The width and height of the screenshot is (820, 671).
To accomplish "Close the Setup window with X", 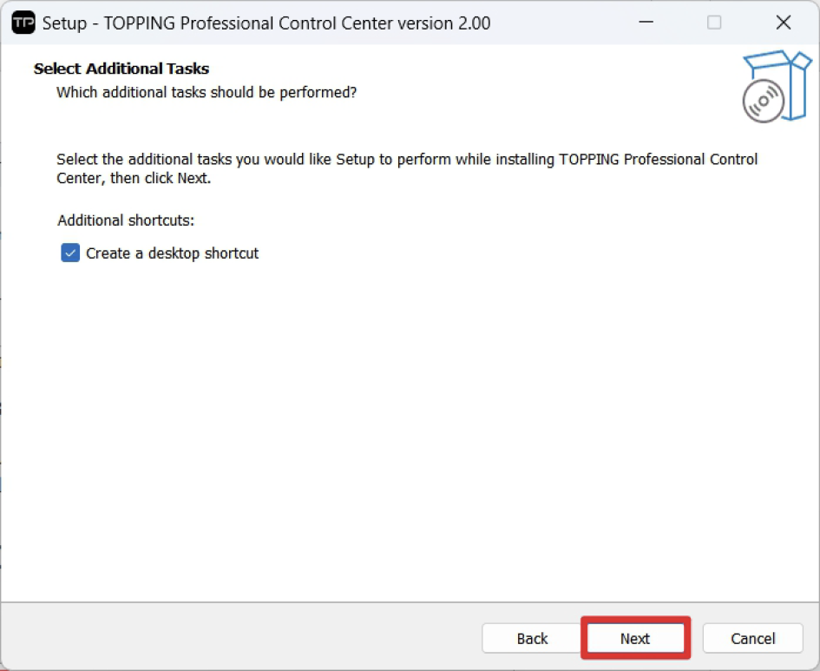I will tap(784, 23).
